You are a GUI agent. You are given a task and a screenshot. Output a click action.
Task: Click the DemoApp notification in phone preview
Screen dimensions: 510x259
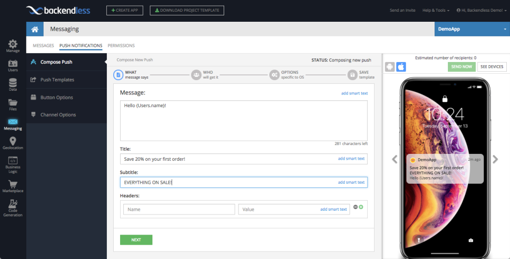(x=445, y=169)
